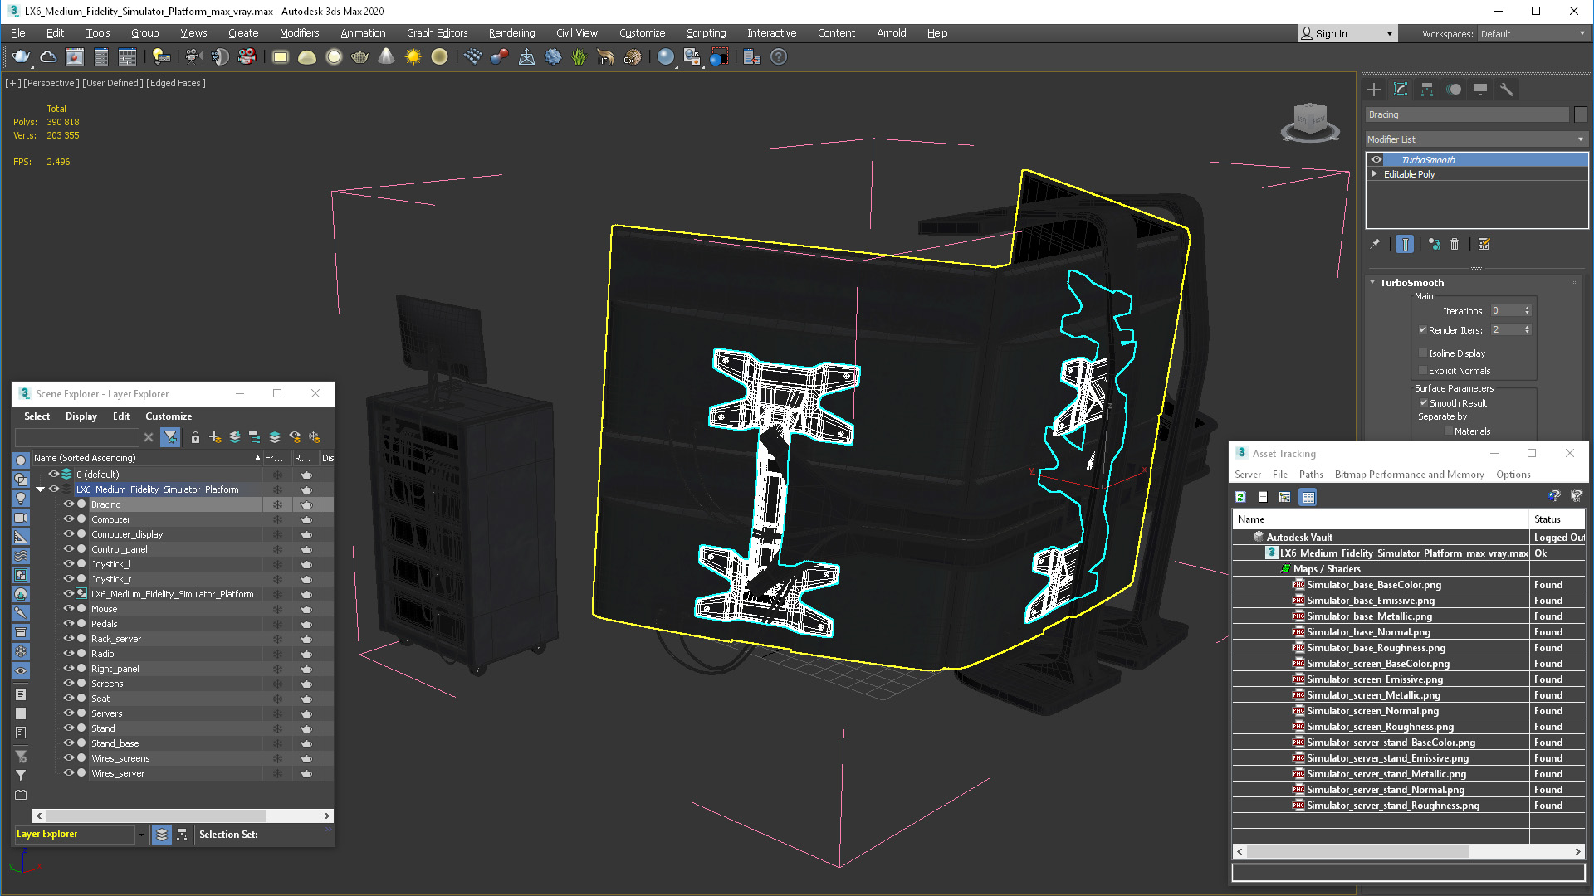This screenshot has height=896, width=1594.
Task: Toggle the Smooth Result checkbox
Action: 1423,403
